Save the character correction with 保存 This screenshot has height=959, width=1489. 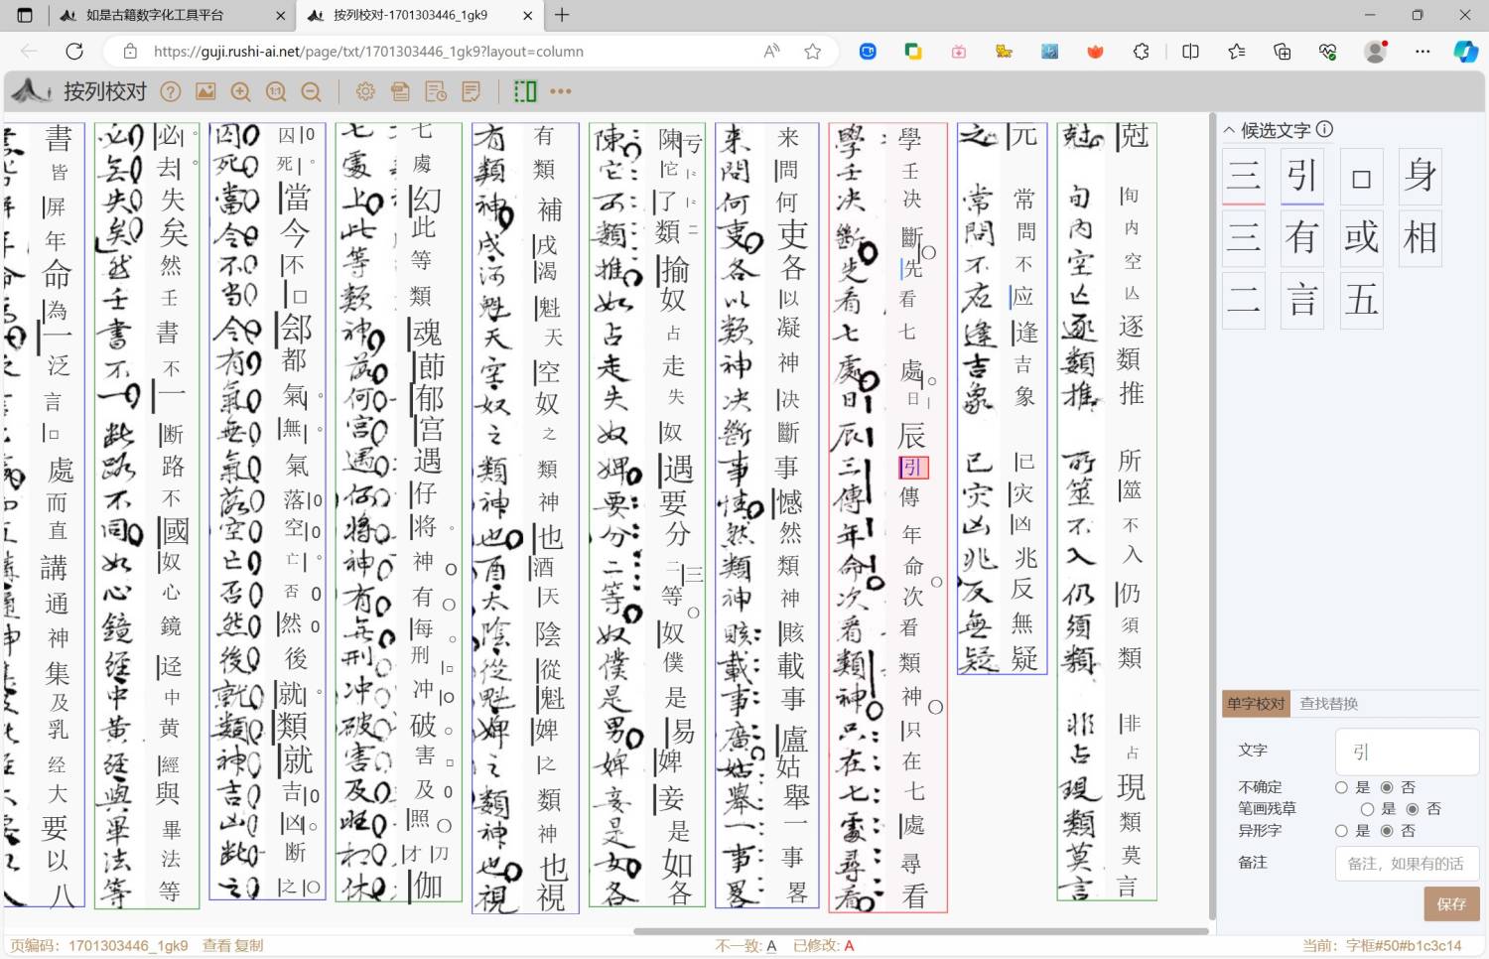pyautogui.click(x=1451, y=904)
